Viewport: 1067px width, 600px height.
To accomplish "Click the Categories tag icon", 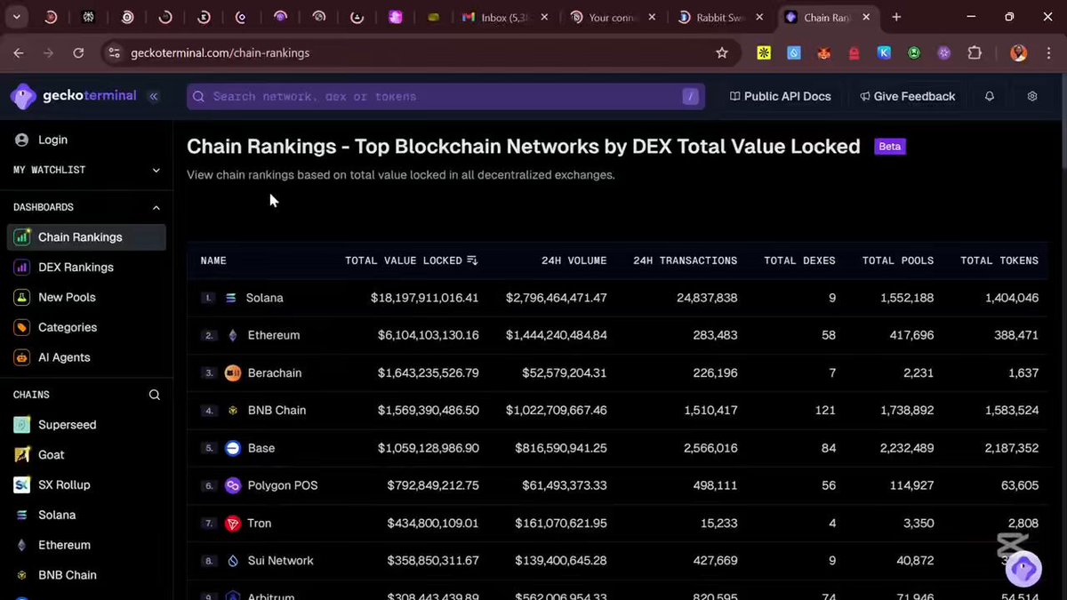I will (21, 327).
